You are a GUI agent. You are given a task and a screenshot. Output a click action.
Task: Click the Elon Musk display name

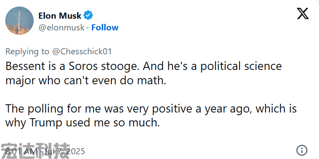click(60, 16)
